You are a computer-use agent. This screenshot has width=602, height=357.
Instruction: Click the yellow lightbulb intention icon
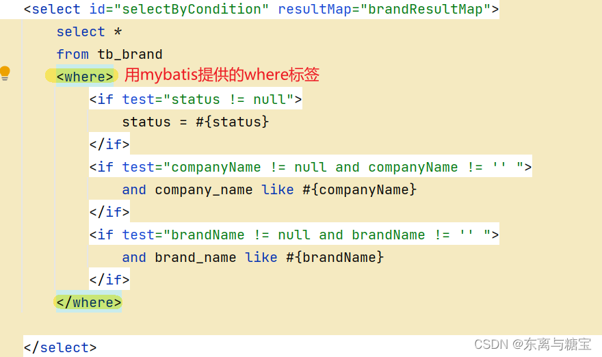pyautogui.click(x=5, y=73)
